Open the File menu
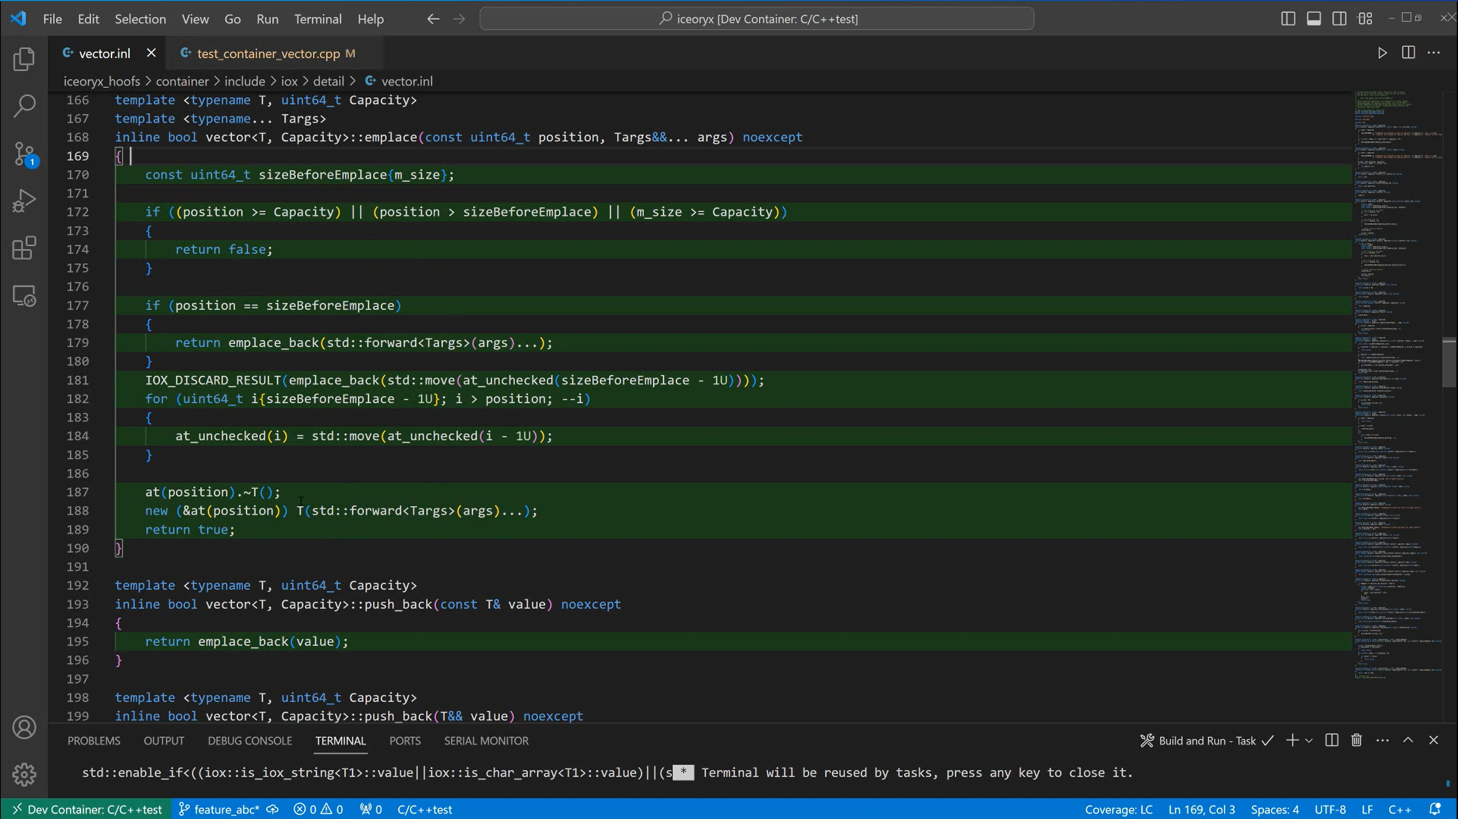The width and height of the screenshot is (1458, 819). [x=53, y=19]
